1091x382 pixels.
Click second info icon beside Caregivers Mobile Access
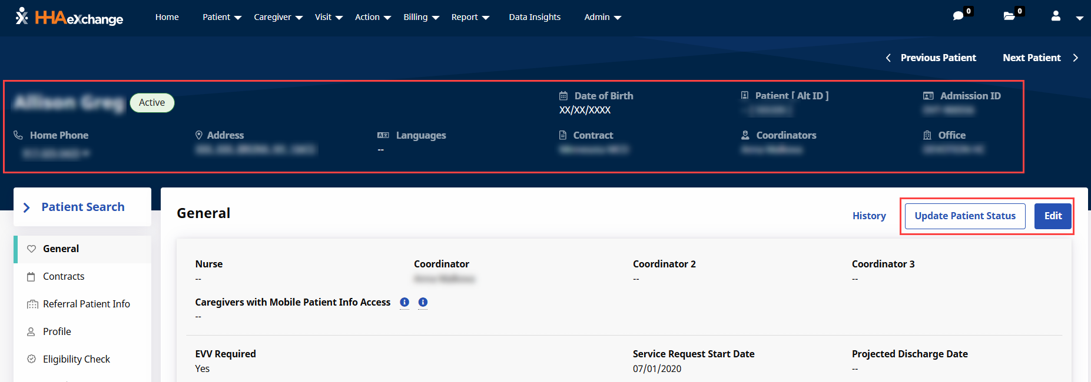pos(423,302)
